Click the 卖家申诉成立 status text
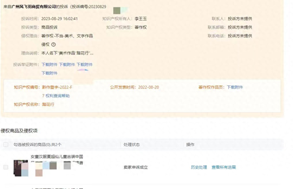Image resolution: width=293 pixels, height=189 pixels. click(136, 167)
